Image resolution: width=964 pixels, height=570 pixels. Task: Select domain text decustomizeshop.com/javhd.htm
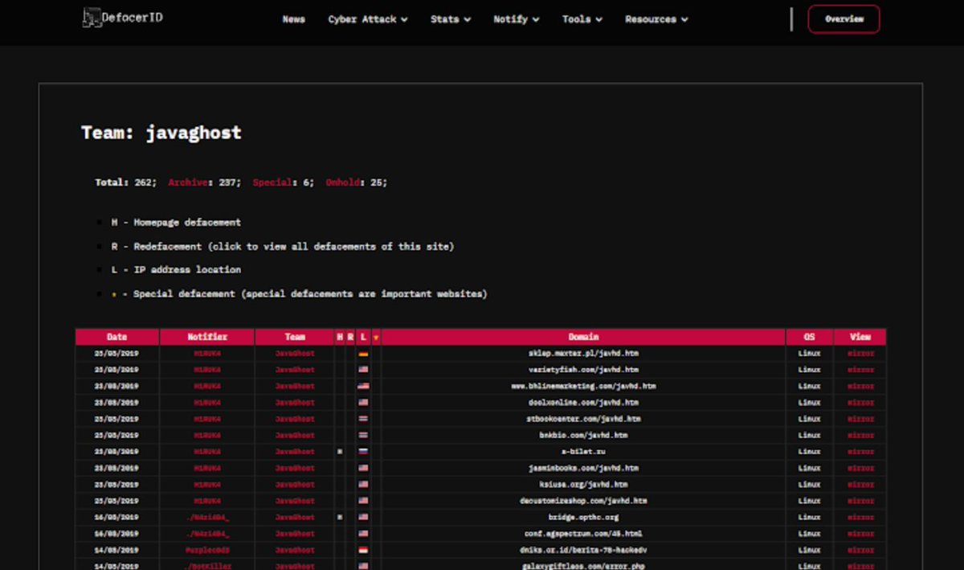pos(583,501)
